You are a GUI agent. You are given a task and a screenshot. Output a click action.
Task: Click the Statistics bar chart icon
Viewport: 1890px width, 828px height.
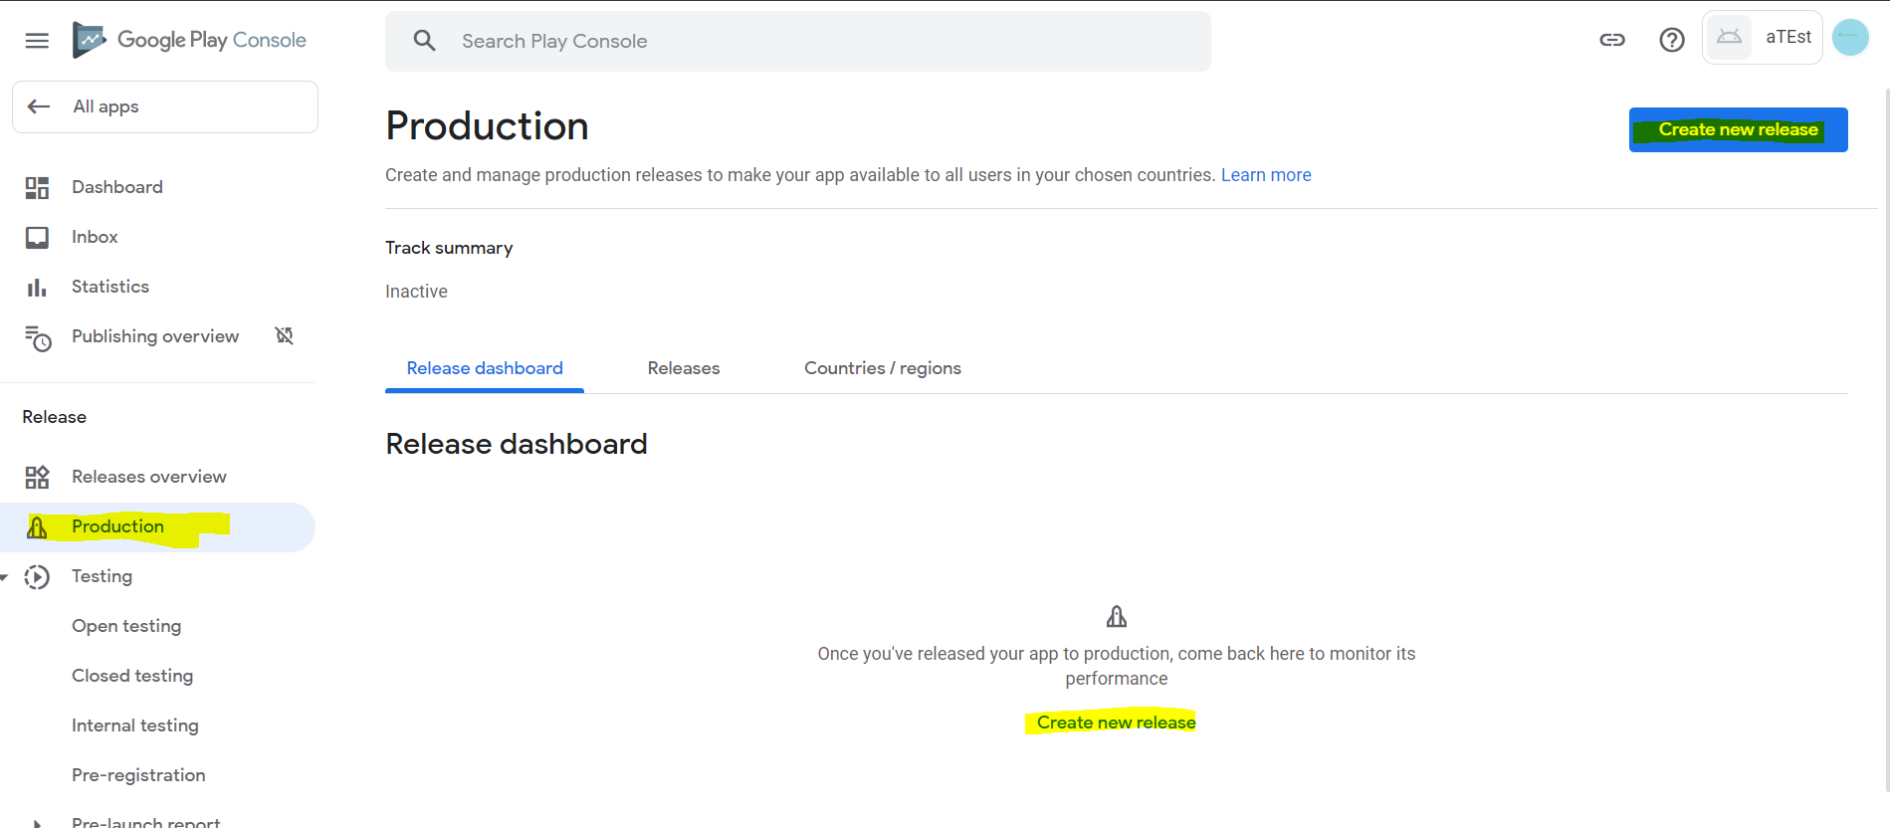(x=37, y=288)
